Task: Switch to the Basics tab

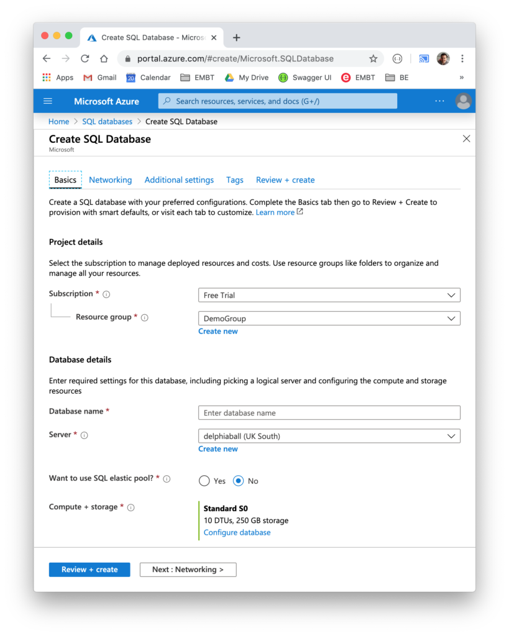Action: tap(65, 179)
